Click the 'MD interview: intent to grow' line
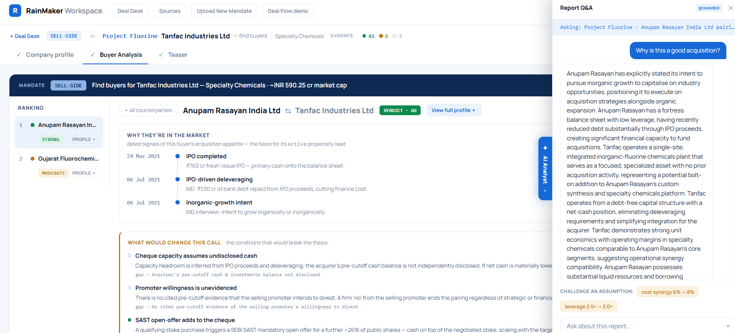 point(255,212)
